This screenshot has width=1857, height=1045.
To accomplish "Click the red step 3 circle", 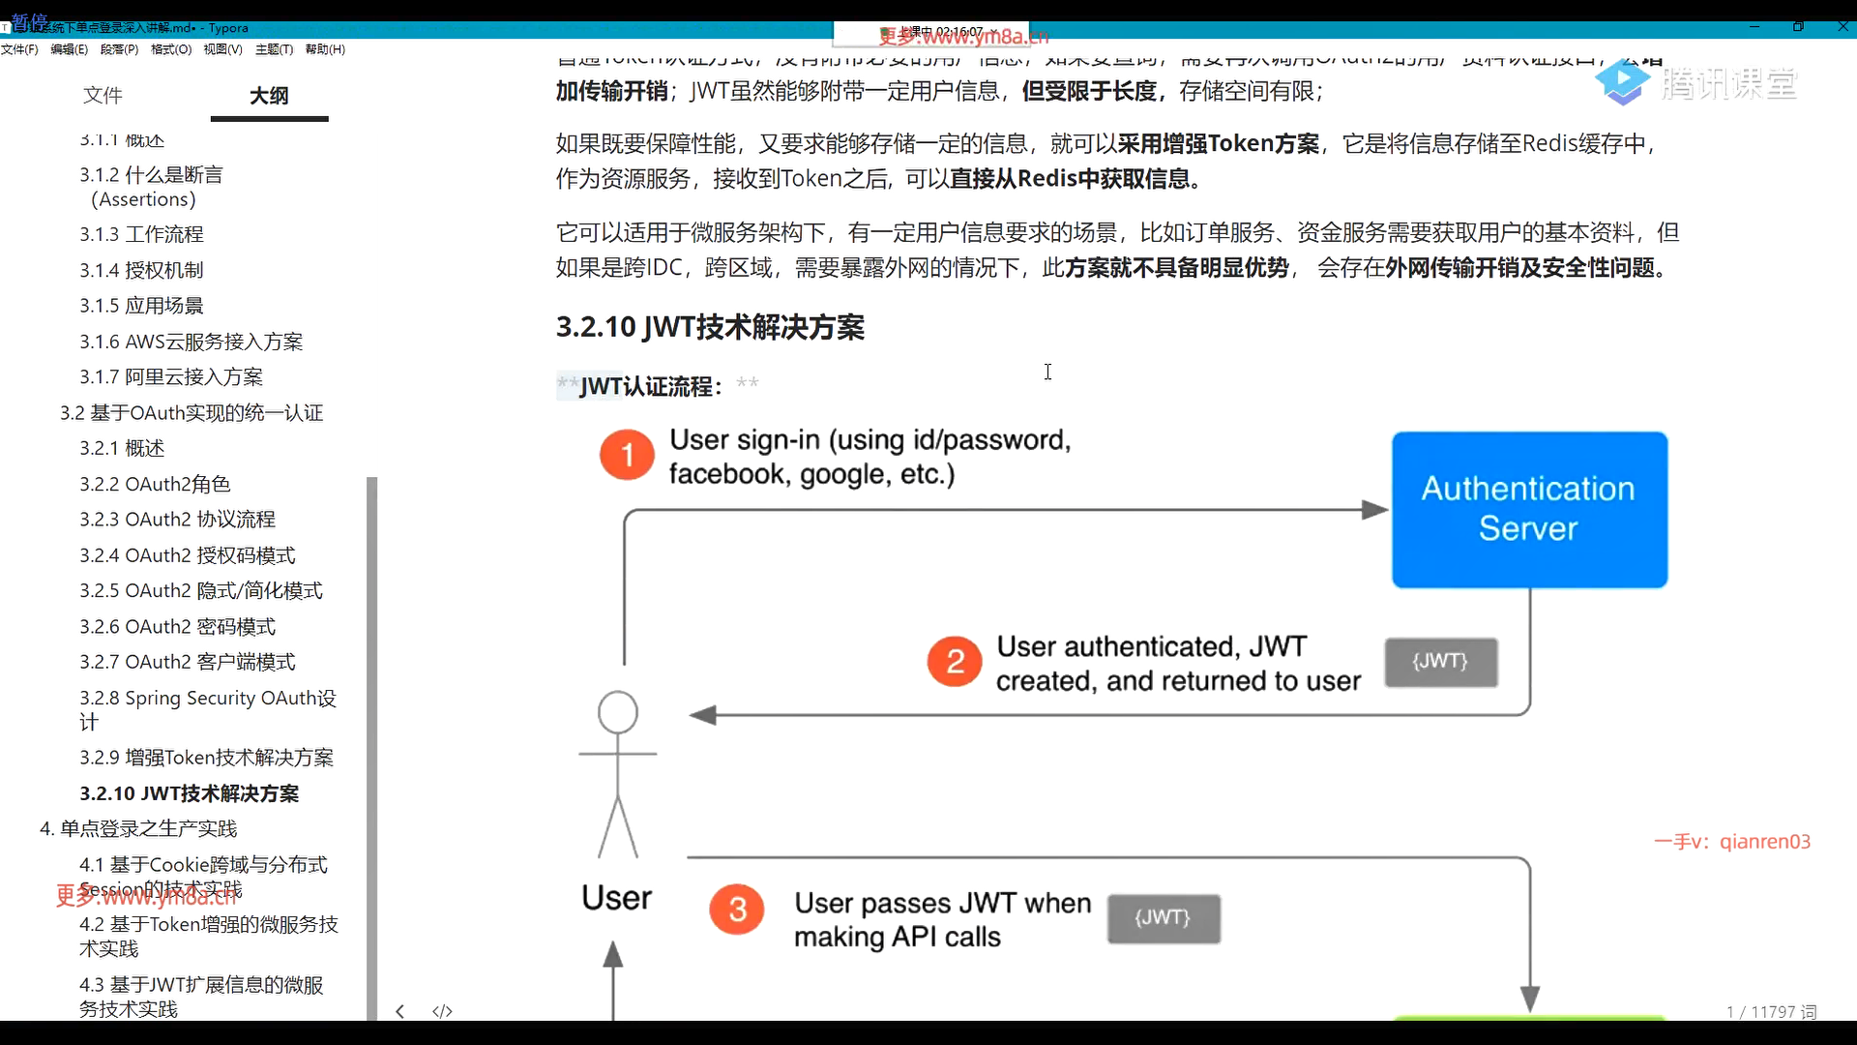I will click(x=737, y=910).
